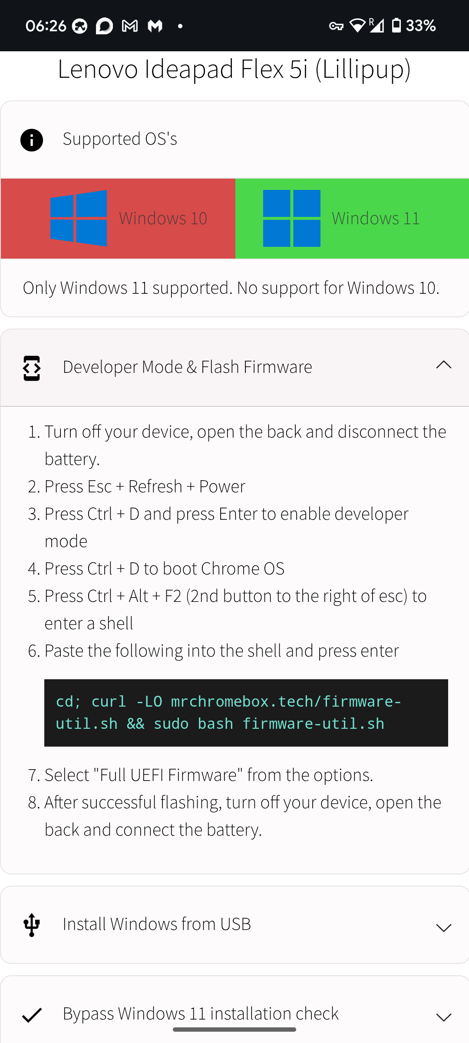Screen dimensions: 469x1043
Task: Tap the Install Windows from USB label
Action: [x=157, y=924]
